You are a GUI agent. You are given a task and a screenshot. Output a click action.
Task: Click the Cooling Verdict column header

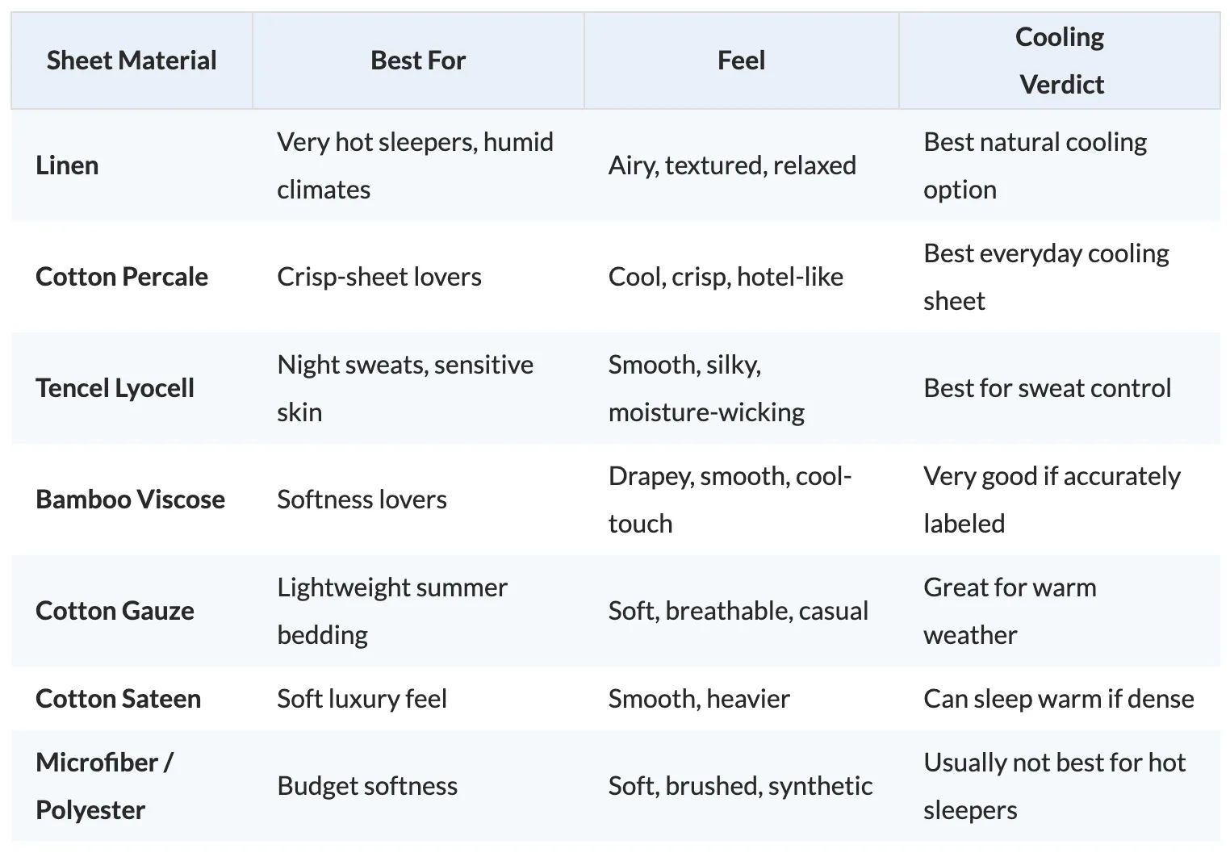click(x=1060, y=61)
